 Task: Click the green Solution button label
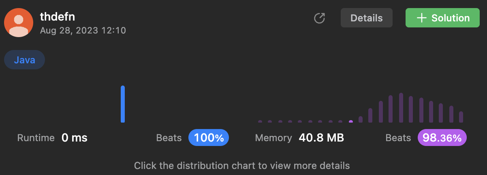coord(451,18)
